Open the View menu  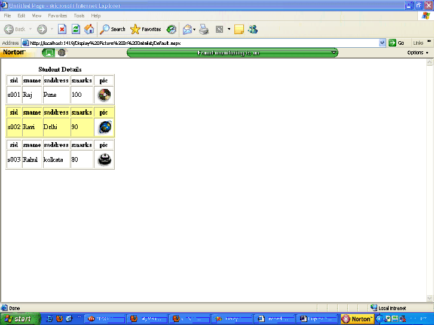[x=36, y=16]
